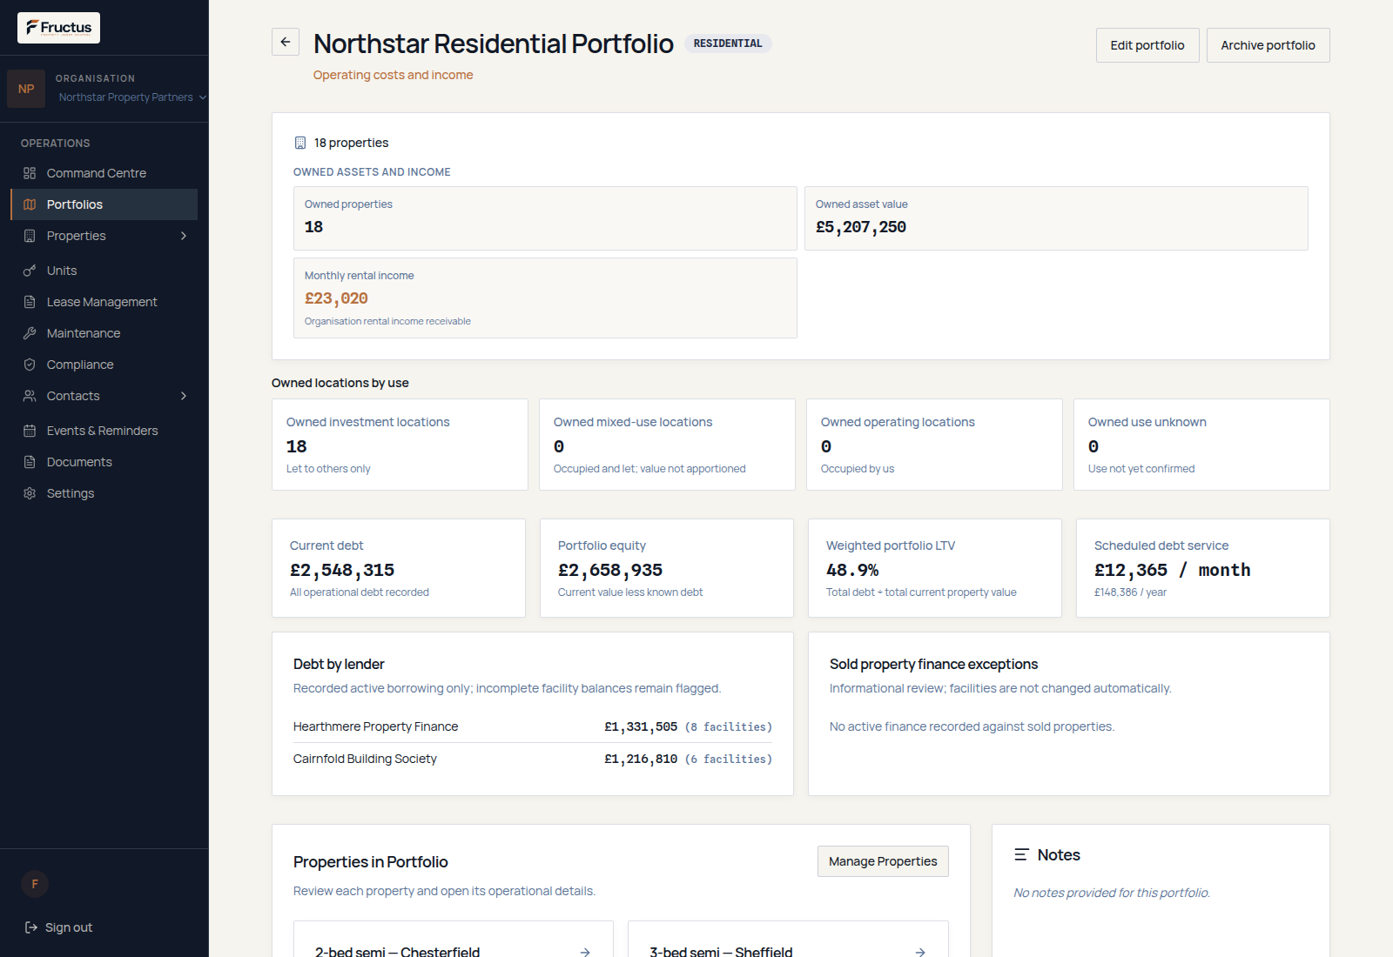The image size is (1393, 957).
Task: Open the 3-bed semi Sheffield arrow
Action: click(x=920, y=952)
